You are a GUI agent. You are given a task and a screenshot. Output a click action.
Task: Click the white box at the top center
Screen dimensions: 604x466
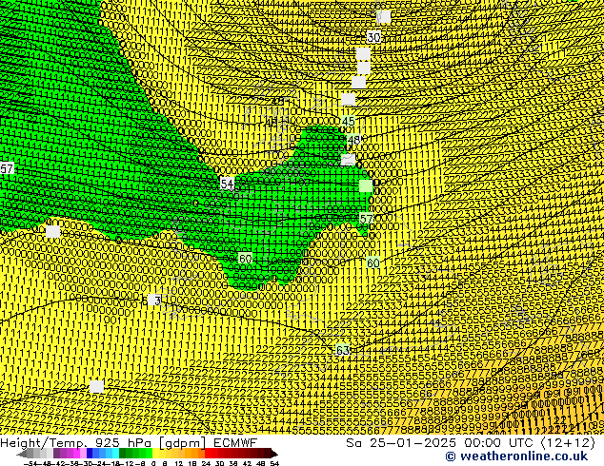click(383, 16)
